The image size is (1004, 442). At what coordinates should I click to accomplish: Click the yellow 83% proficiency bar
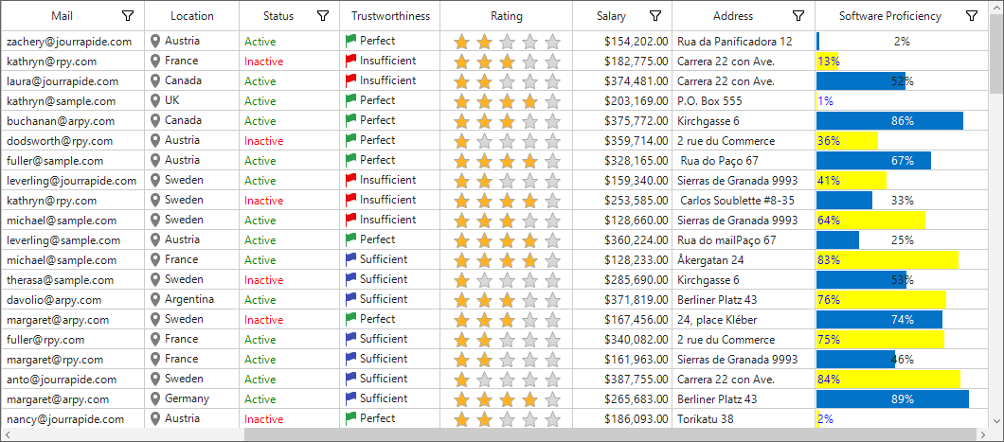[x=887, y=260]
